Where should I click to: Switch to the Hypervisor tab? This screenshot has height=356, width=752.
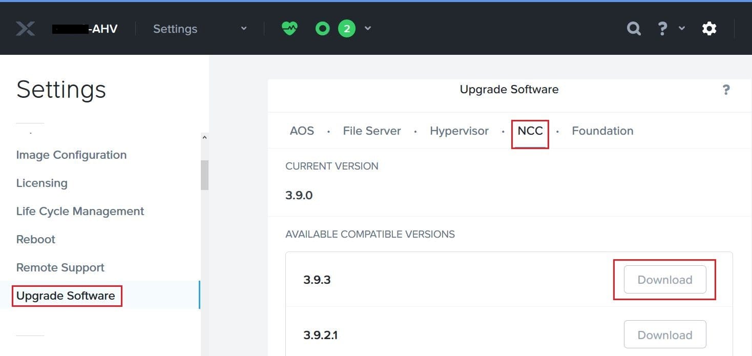[x=459, y=131]
